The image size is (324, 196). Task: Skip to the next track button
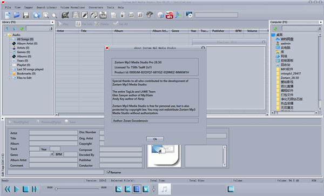(x=35, y=189)
